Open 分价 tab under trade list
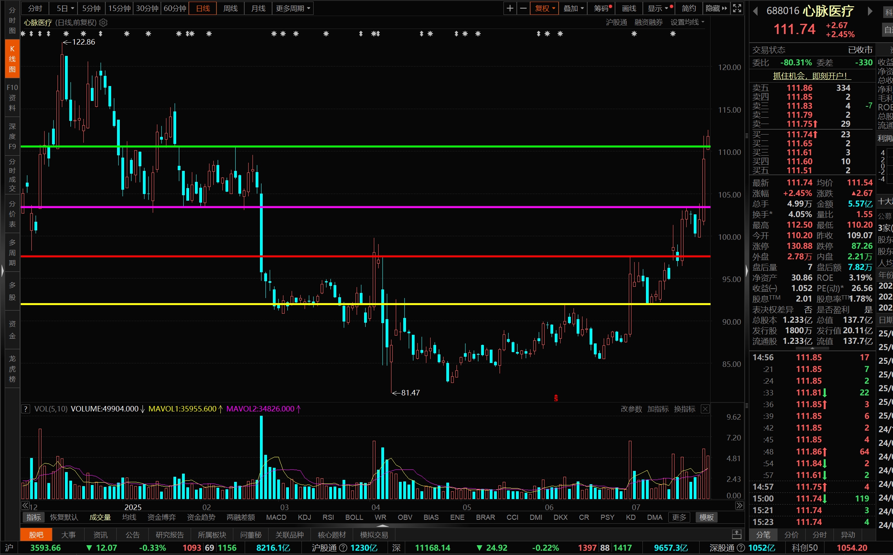The width and height of the screenshot is (893, 555). click(x=791, y=535)
